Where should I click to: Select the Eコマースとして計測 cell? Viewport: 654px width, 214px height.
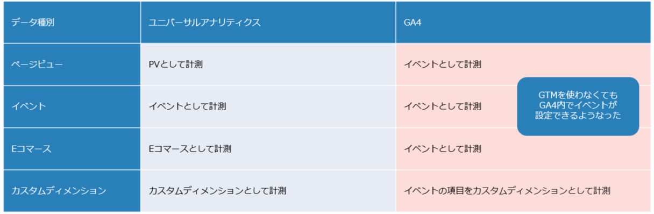268,149
